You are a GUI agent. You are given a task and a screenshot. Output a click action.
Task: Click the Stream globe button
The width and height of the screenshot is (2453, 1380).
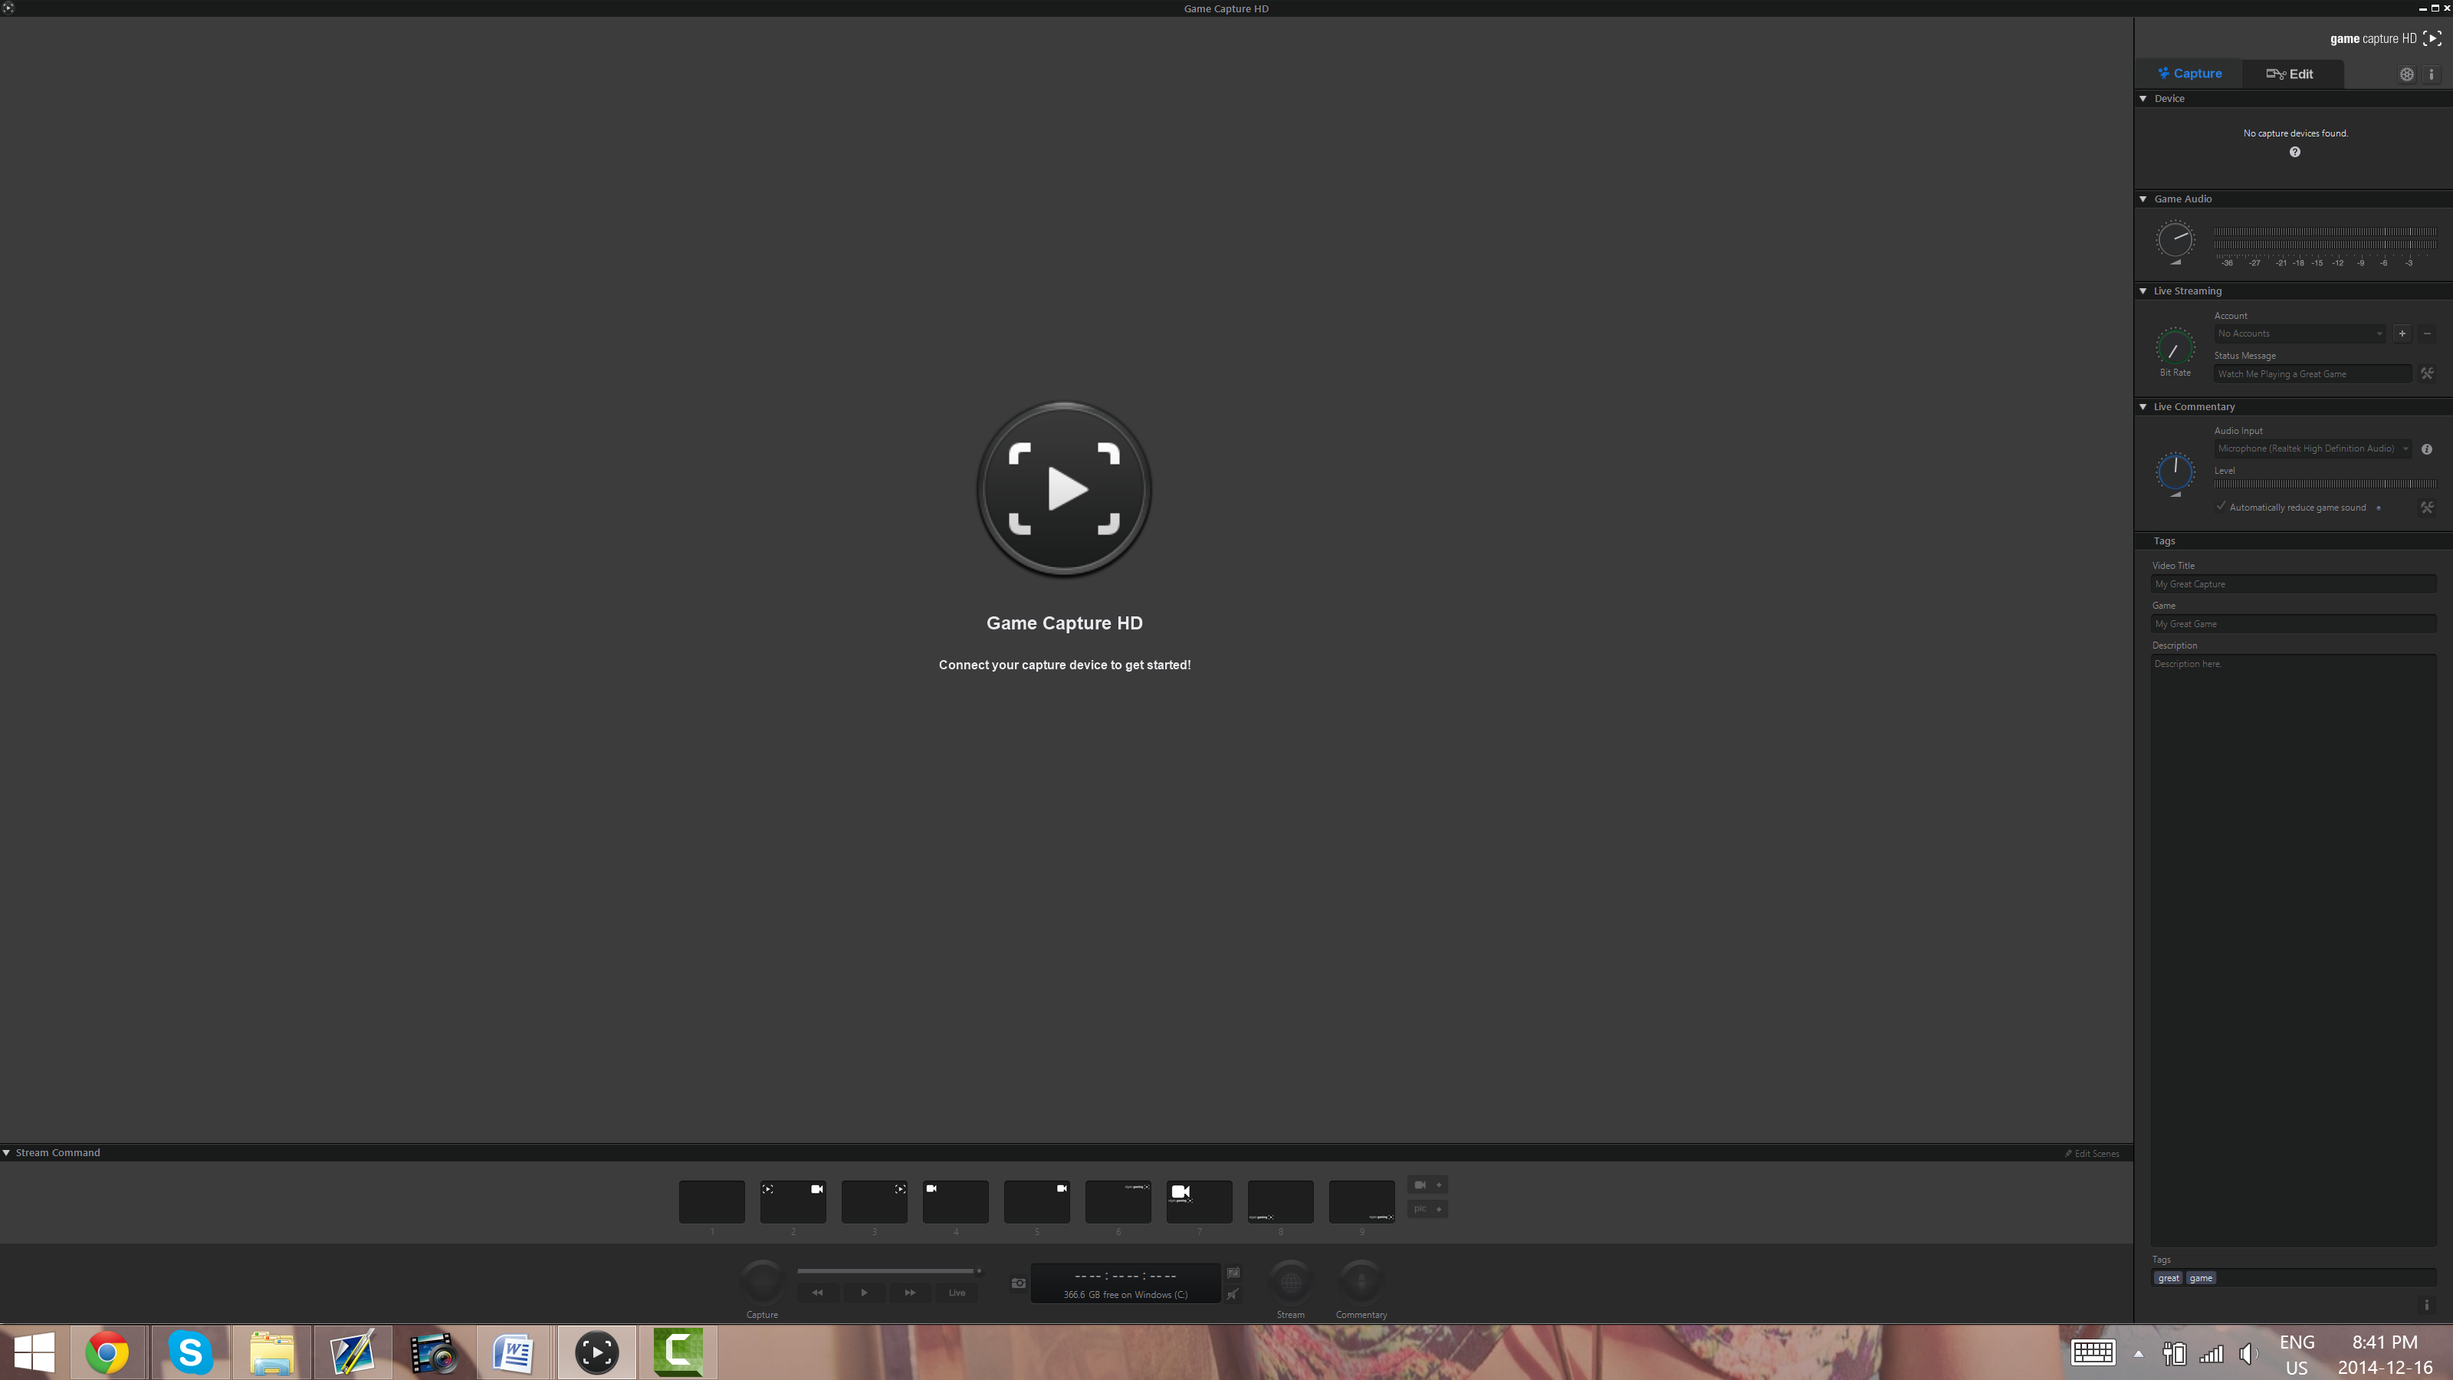click(1290, 1283)
